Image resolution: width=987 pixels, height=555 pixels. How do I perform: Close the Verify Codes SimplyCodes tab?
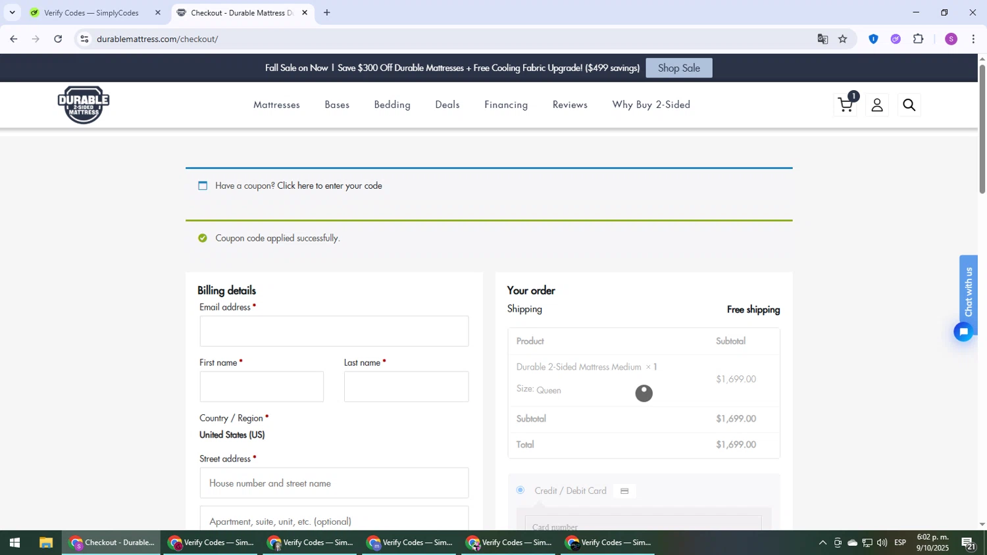[x=157, y=12]
